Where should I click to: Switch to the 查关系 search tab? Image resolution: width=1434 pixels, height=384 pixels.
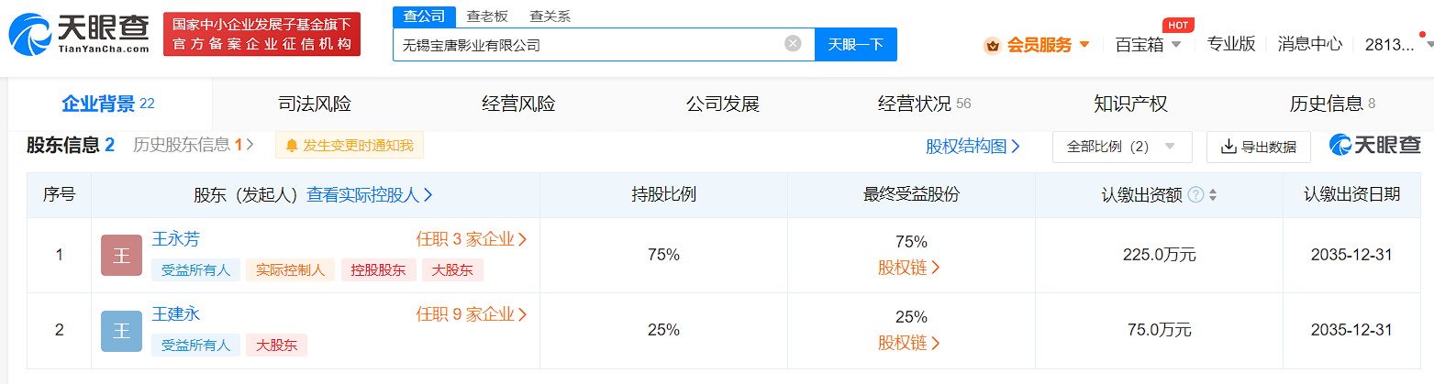coord(550,16)
